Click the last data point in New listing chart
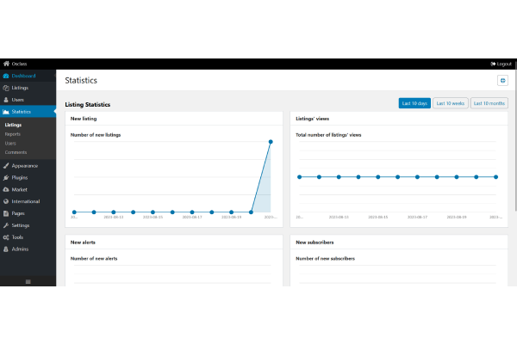The image size is (517, 344). [x=271, y=142]
